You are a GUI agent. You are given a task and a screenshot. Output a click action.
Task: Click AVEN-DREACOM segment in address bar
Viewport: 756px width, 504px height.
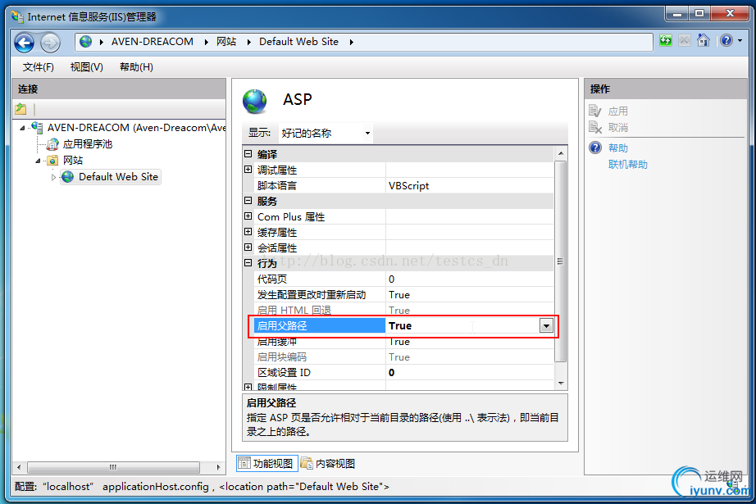[153, 42]
